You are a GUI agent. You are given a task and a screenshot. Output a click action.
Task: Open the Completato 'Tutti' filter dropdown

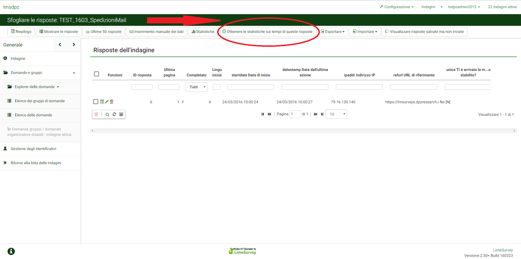(x=196, y=87)
